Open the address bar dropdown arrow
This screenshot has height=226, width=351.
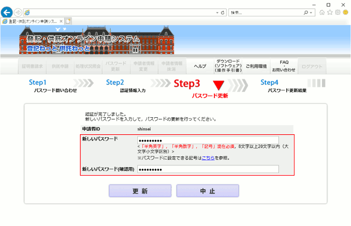click(x=217, y=12)
